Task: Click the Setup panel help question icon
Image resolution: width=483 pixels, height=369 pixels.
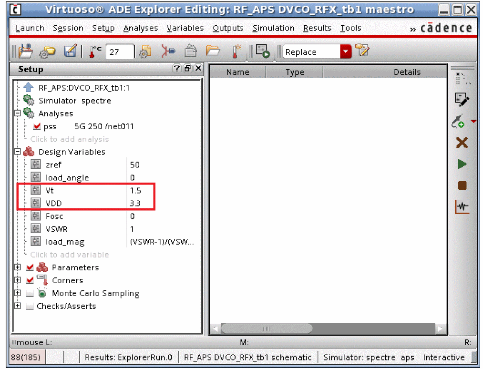Action: (x=176, y=68)
